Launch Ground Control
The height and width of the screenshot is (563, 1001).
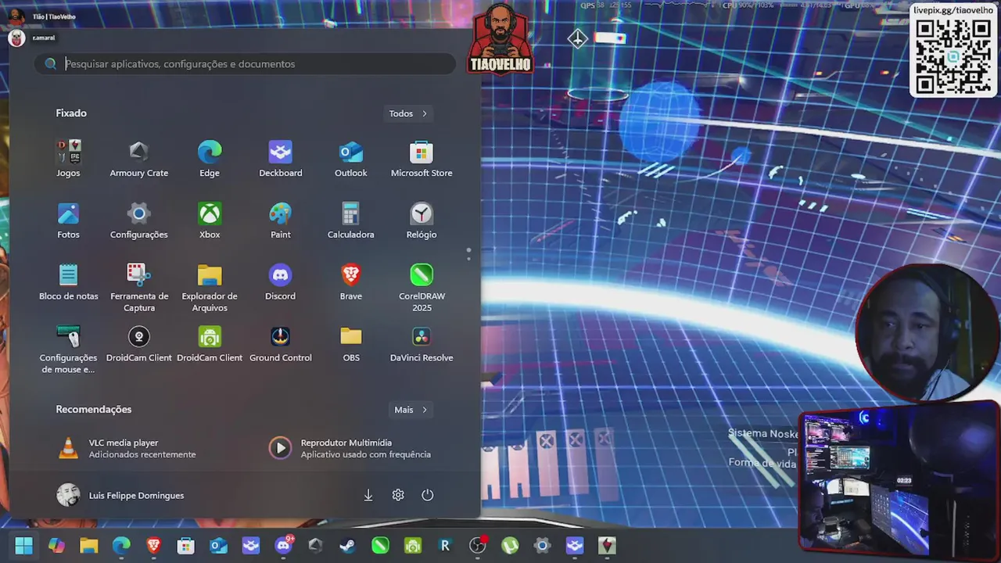(280, 344)
